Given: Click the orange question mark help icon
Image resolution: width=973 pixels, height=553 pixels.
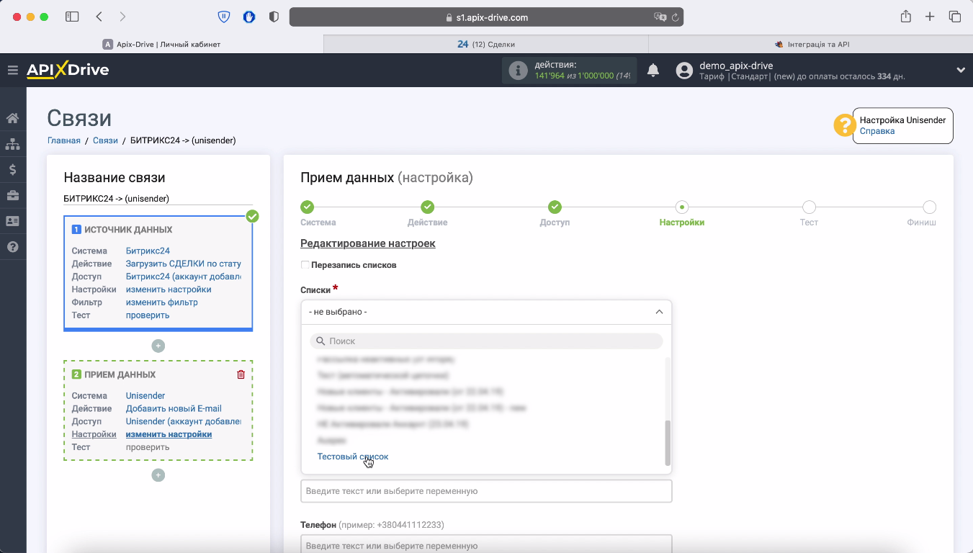Looking at the screenshot, I should pos(844,125).
